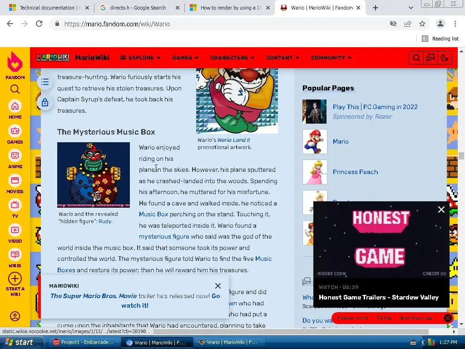The height and width of the screenshot is (349, 465).
Task: Open the Reading list panel
Action: pyautogui.click(x=440, y=39)
